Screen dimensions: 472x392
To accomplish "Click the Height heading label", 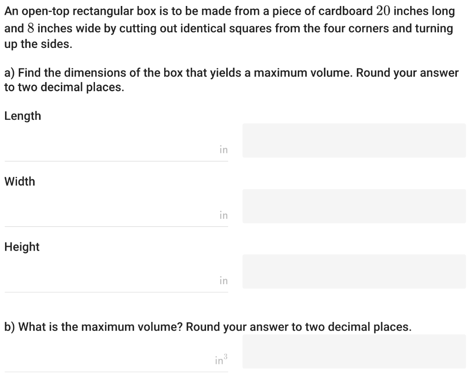I will (x=21, y=247).
